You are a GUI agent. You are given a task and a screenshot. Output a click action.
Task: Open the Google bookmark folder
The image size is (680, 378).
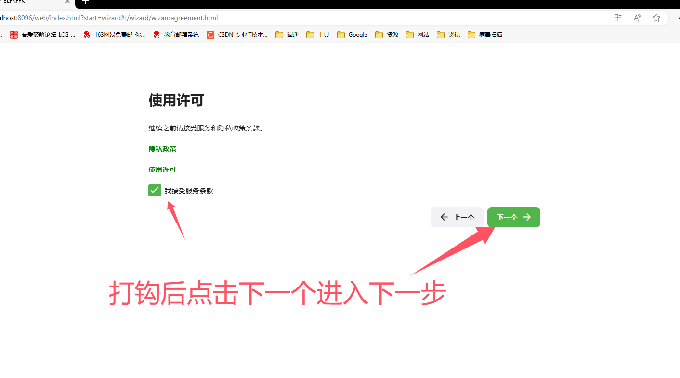(x=353, y=35)
